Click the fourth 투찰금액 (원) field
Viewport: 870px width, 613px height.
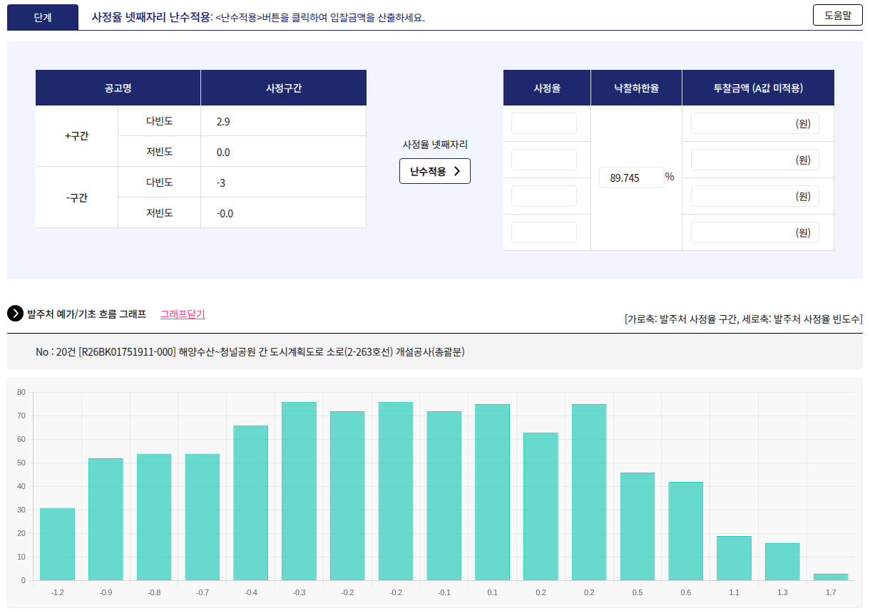point(755,232)
